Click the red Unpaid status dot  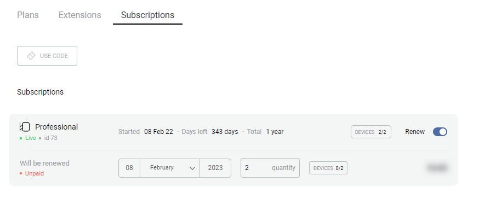pyautogui.click(x=21, y=174)
